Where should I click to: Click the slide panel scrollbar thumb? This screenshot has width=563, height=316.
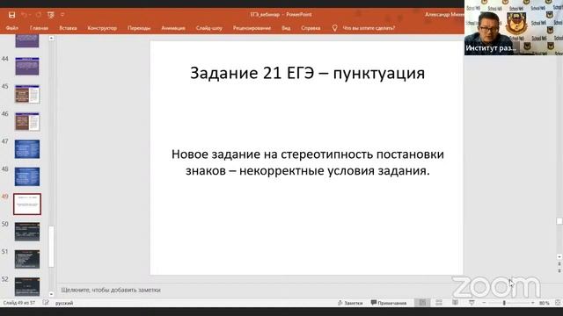tap(51, 247)
